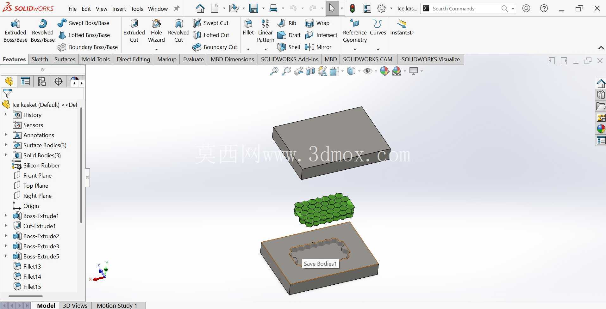Viewport: 606px width, 309px height.
Task: Open the Fillet dropdown arrow
Action: (248, 49)
